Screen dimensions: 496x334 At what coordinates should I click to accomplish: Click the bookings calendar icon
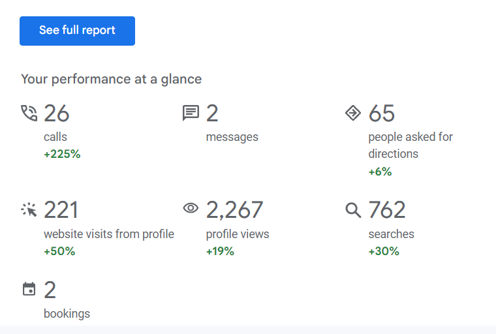coord(29,289)
